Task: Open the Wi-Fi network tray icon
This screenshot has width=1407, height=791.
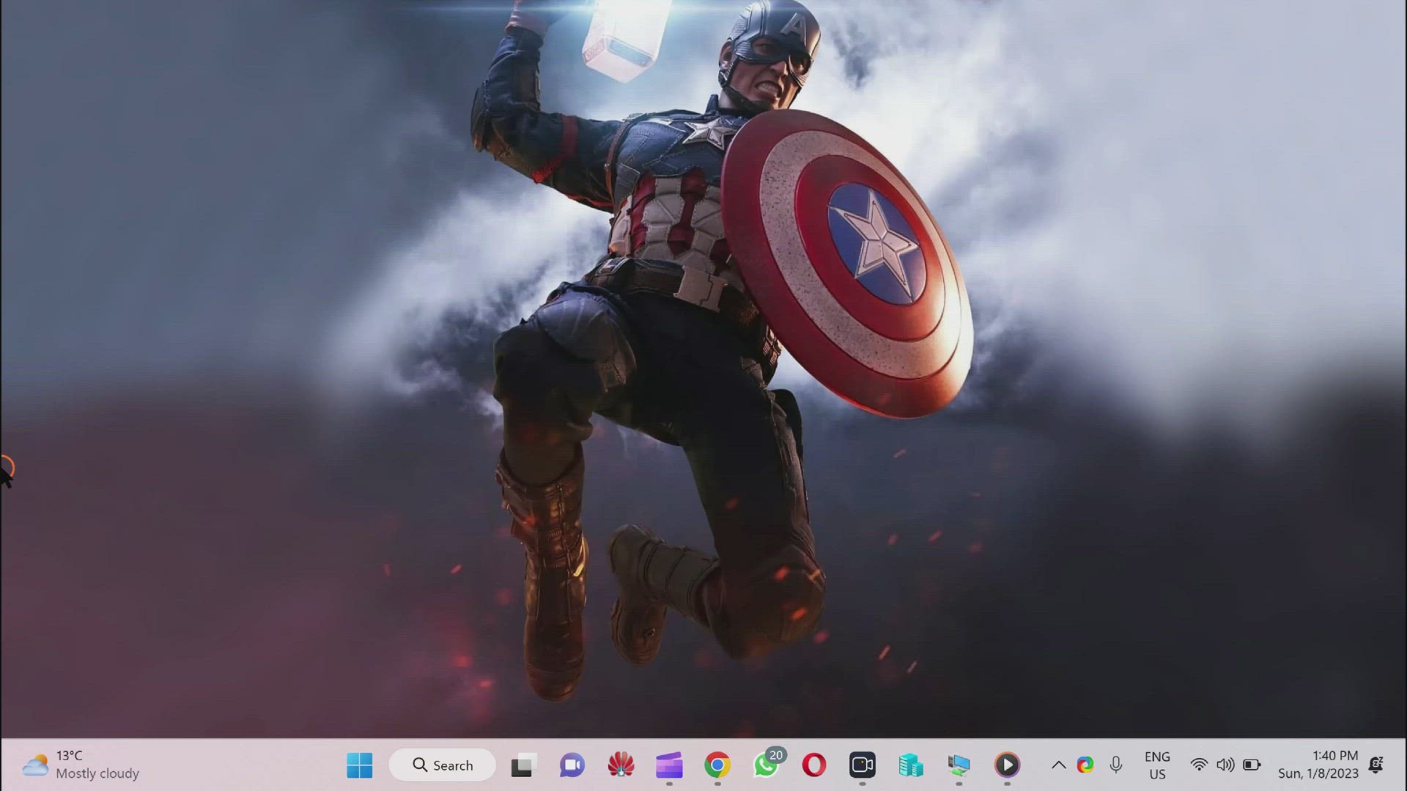Action: (1199, 765)
